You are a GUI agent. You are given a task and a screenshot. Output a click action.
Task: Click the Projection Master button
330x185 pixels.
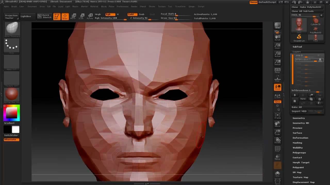(x=11, y=16)
